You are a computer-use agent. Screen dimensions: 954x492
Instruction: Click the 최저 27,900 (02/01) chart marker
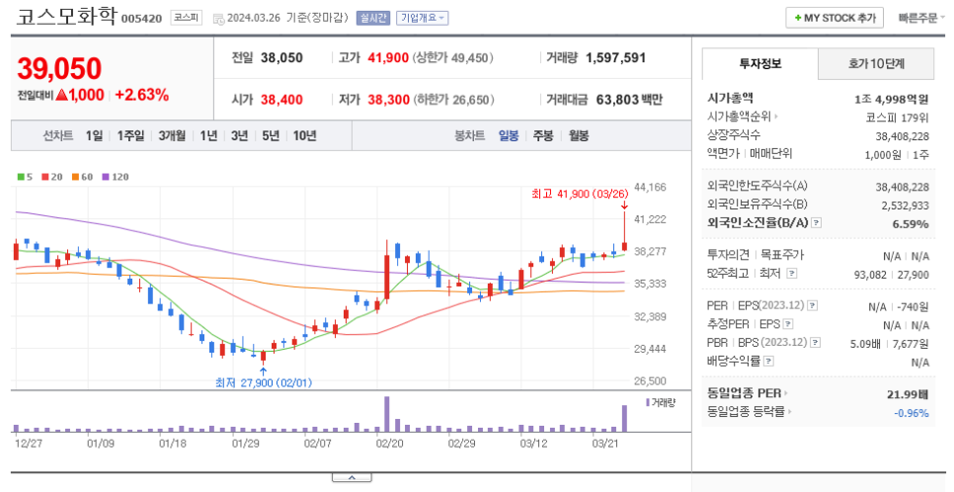point(264,383)
